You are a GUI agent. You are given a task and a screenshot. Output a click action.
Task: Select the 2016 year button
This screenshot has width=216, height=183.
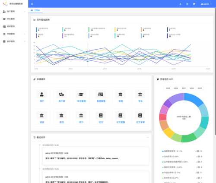[x=192, y=88]
